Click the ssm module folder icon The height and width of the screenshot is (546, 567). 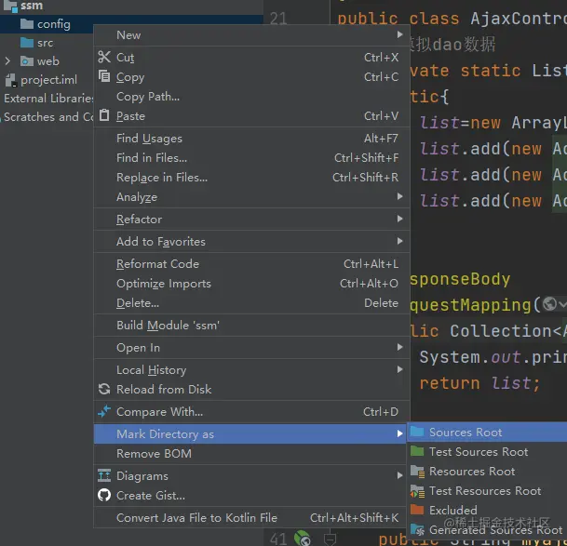(10, 7)
